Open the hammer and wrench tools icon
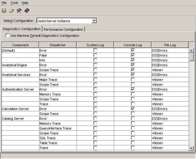196x159 pixels. coord(19,11)
